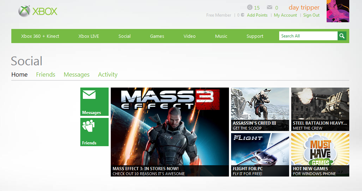
Task: Open the Xbox 360 + Kinect menu
Action: 40,36
